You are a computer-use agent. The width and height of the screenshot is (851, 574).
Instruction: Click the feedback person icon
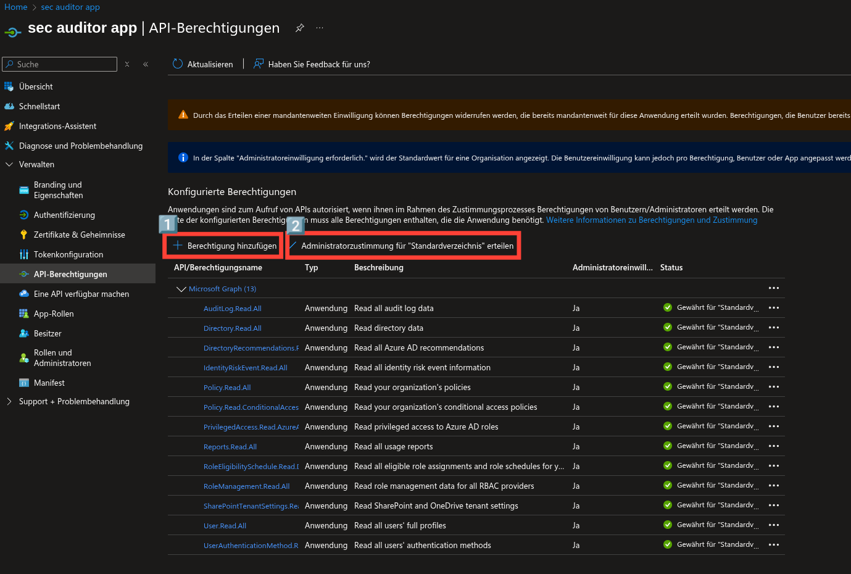259,64
